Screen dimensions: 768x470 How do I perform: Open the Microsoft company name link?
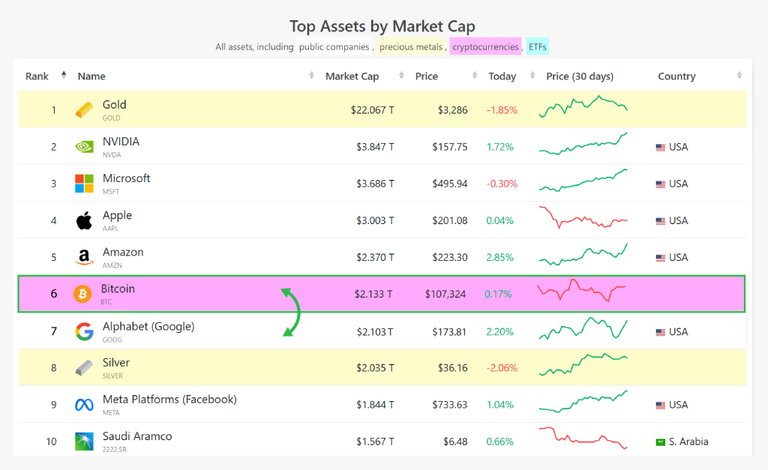point(126,178)
